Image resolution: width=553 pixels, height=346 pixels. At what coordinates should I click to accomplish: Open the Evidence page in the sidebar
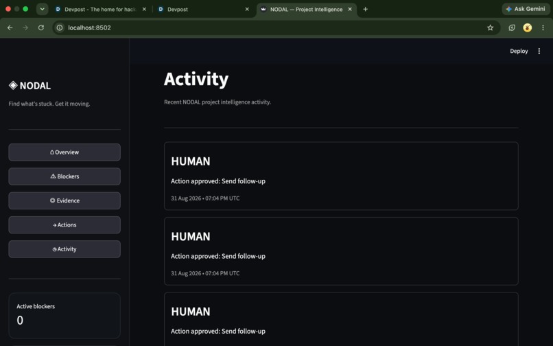(x=64, y=200)
